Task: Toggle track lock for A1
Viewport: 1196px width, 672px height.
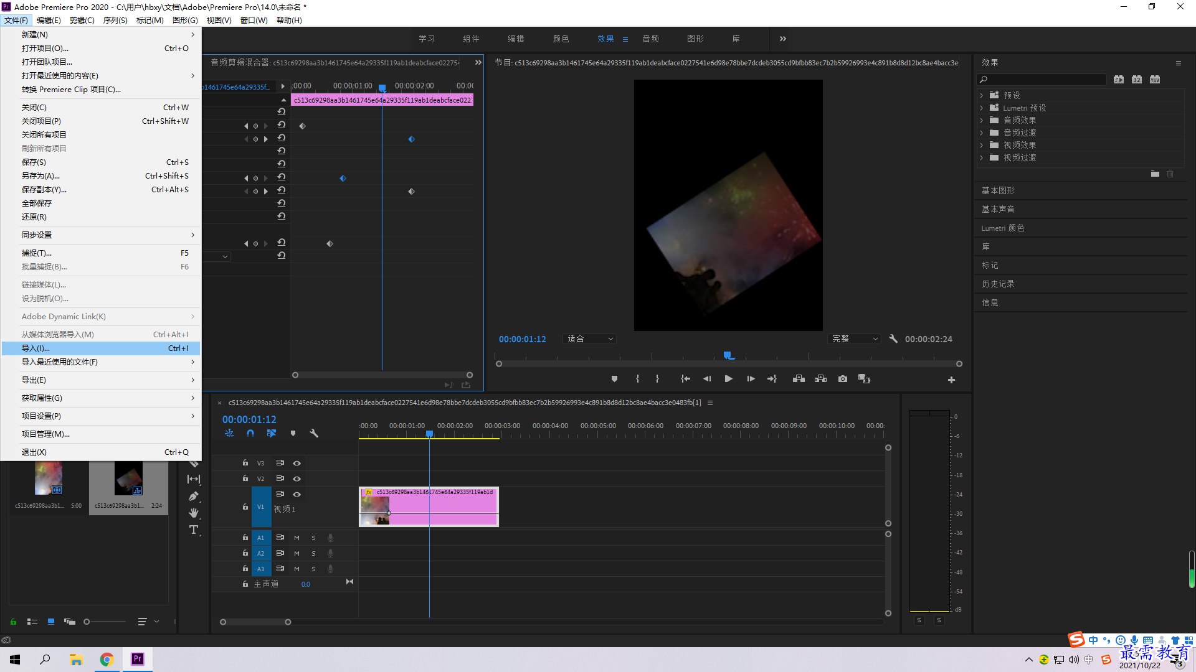Action: tap(245, 537)
